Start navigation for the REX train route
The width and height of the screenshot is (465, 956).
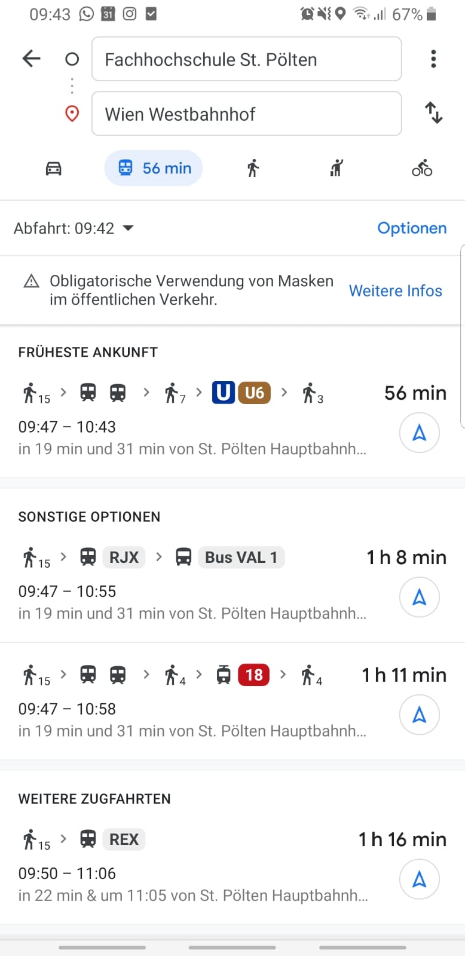click(420, 879)
